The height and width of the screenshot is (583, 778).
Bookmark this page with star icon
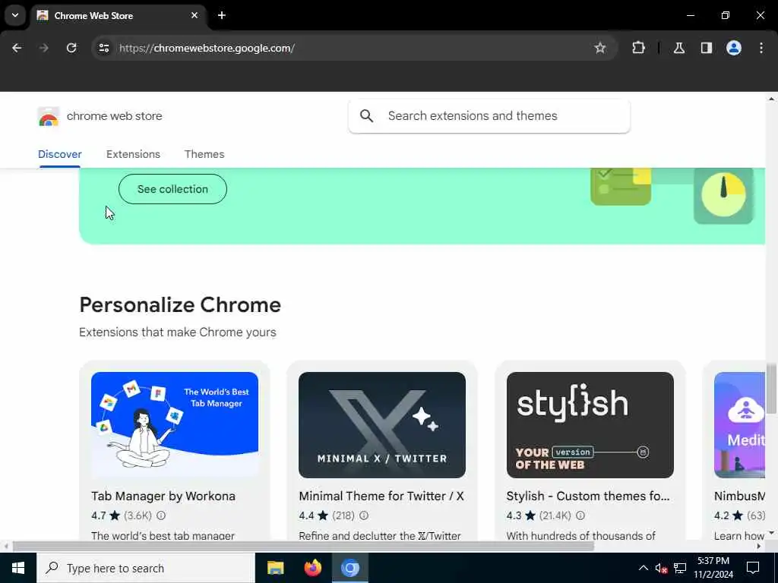[600, 48]
